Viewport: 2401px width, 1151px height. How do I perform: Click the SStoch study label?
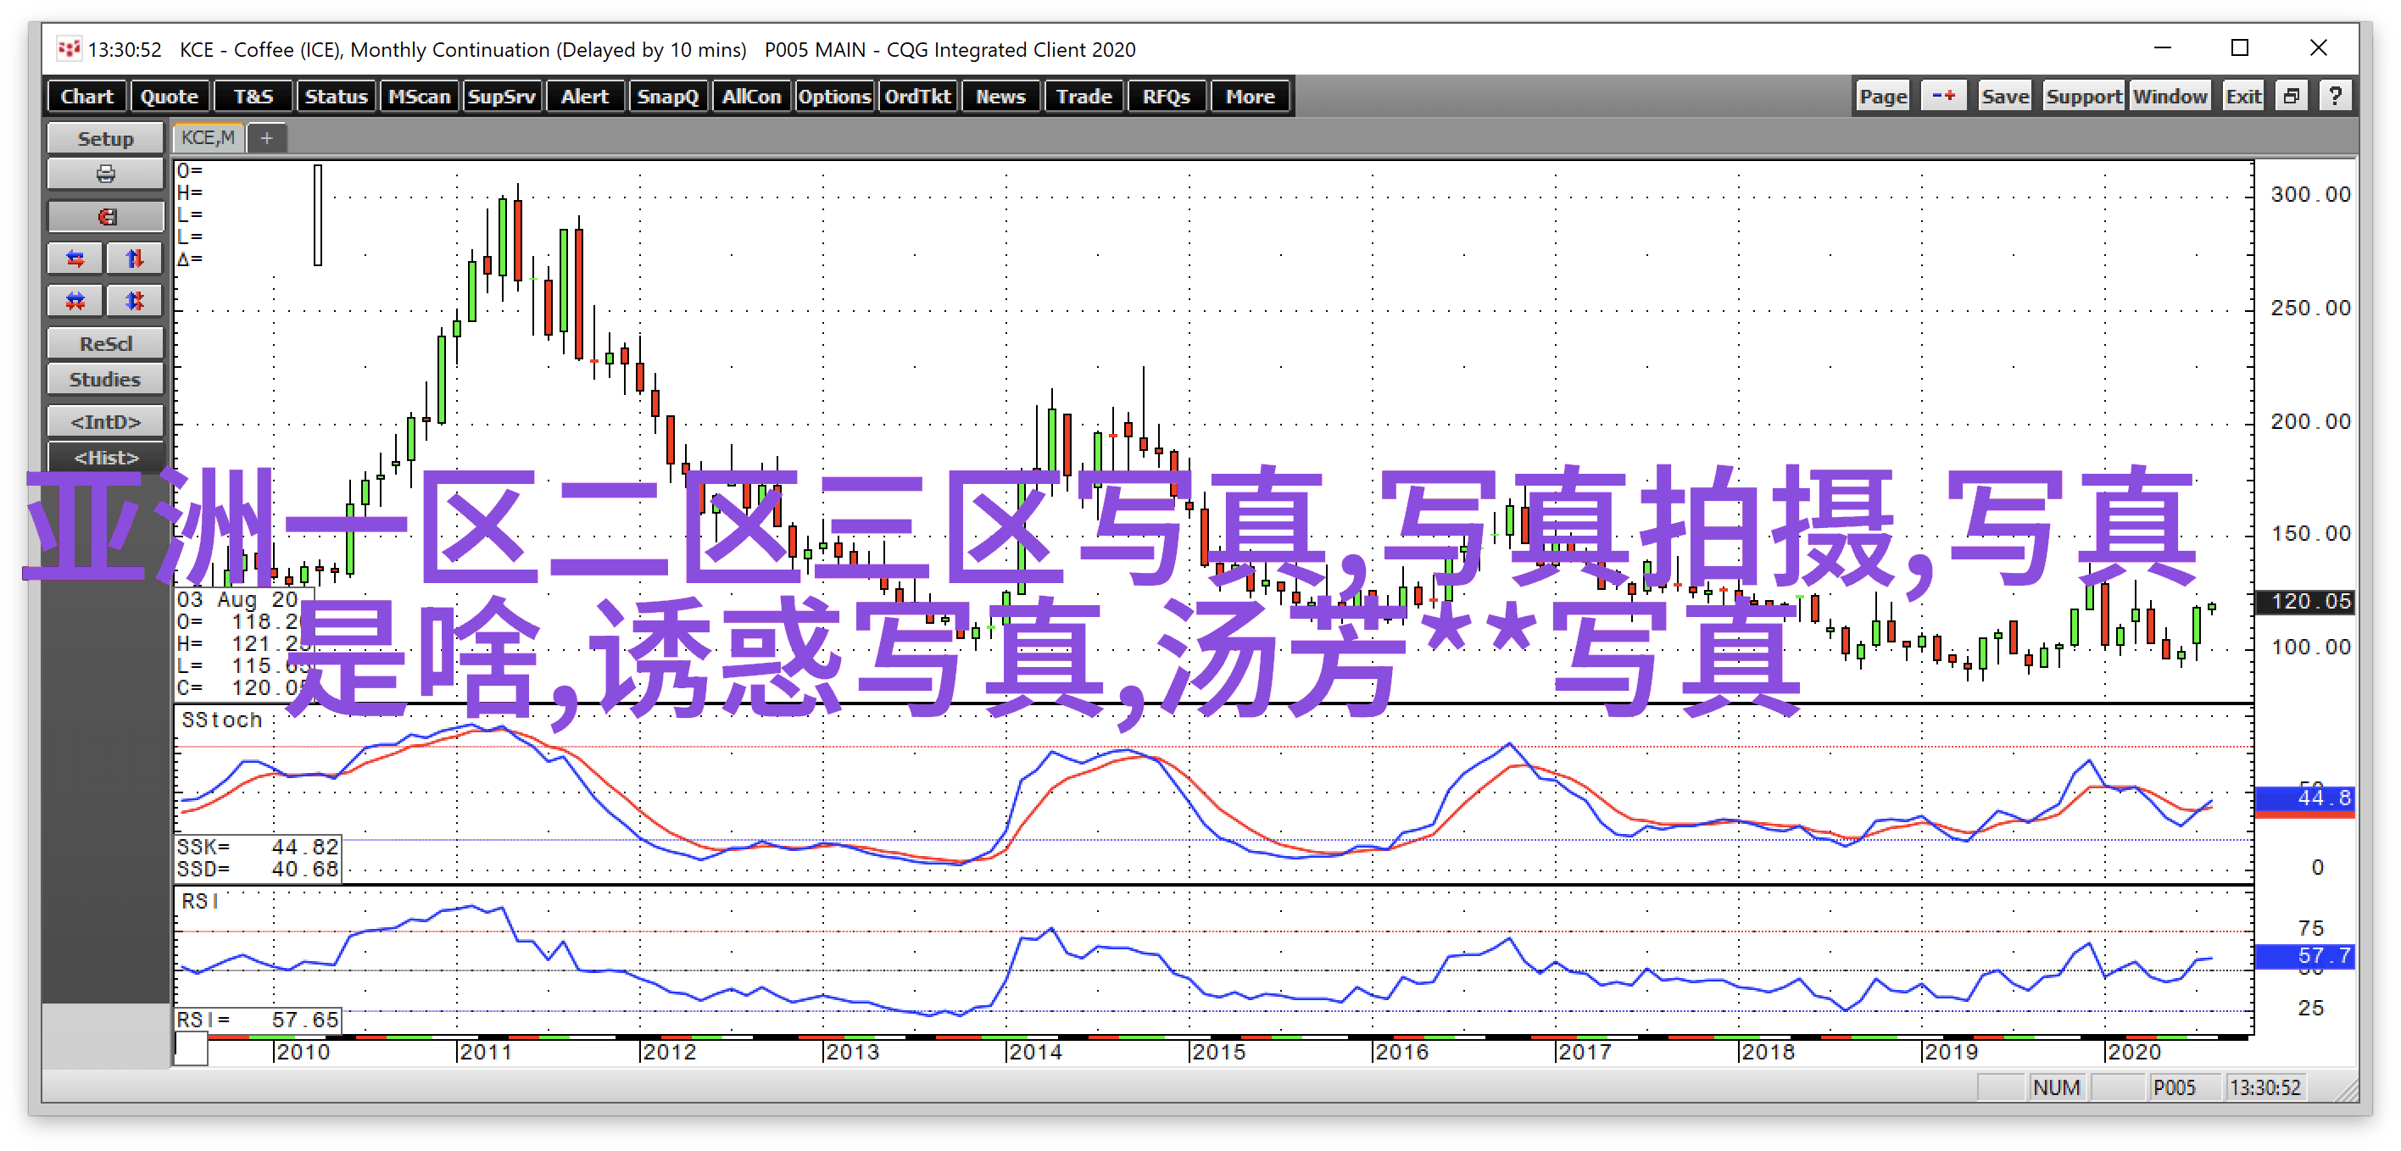click(x=222, y=720)
